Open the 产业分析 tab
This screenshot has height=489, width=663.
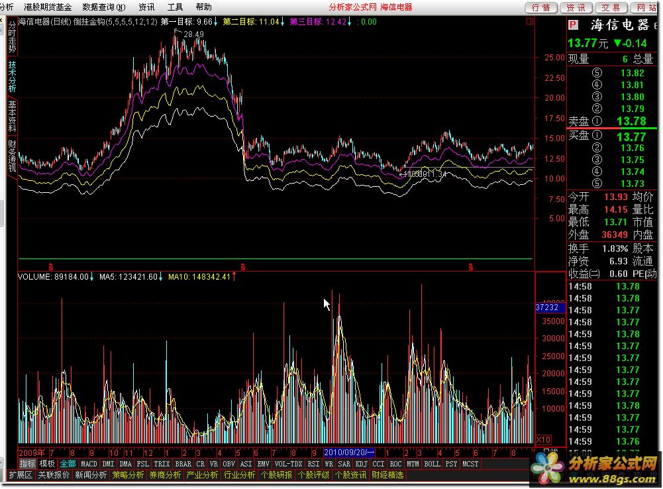pyautogui.click(x=202, y=476)
